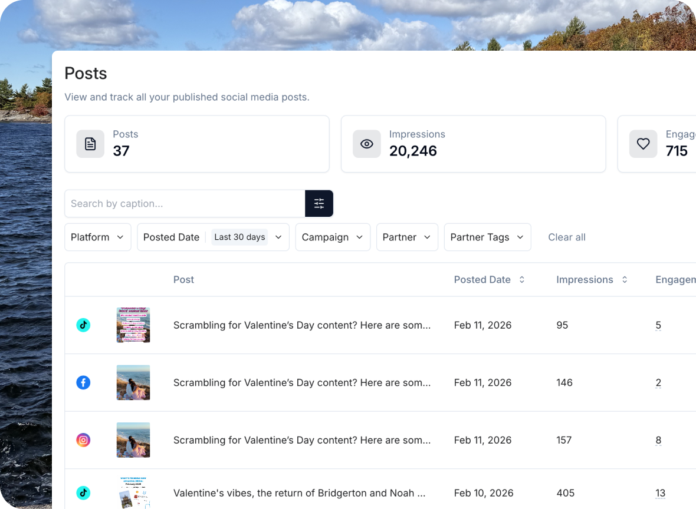
Task: Open the filter options icon beside search
Action: pyautogui.click(x=319, y=203)
